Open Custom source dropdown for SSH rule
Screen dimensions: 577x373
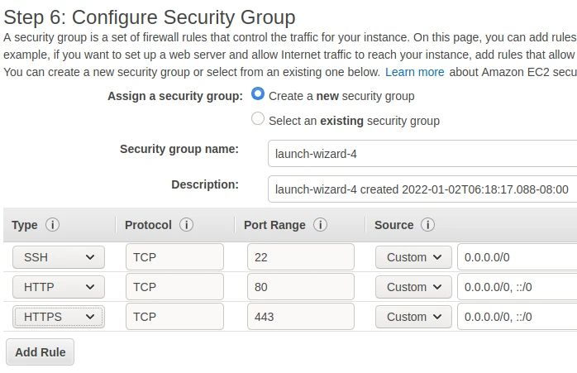(413, 257)
